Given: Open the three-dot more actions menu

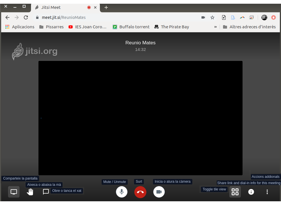Looking at the screenshot, I should click(267, 192).
